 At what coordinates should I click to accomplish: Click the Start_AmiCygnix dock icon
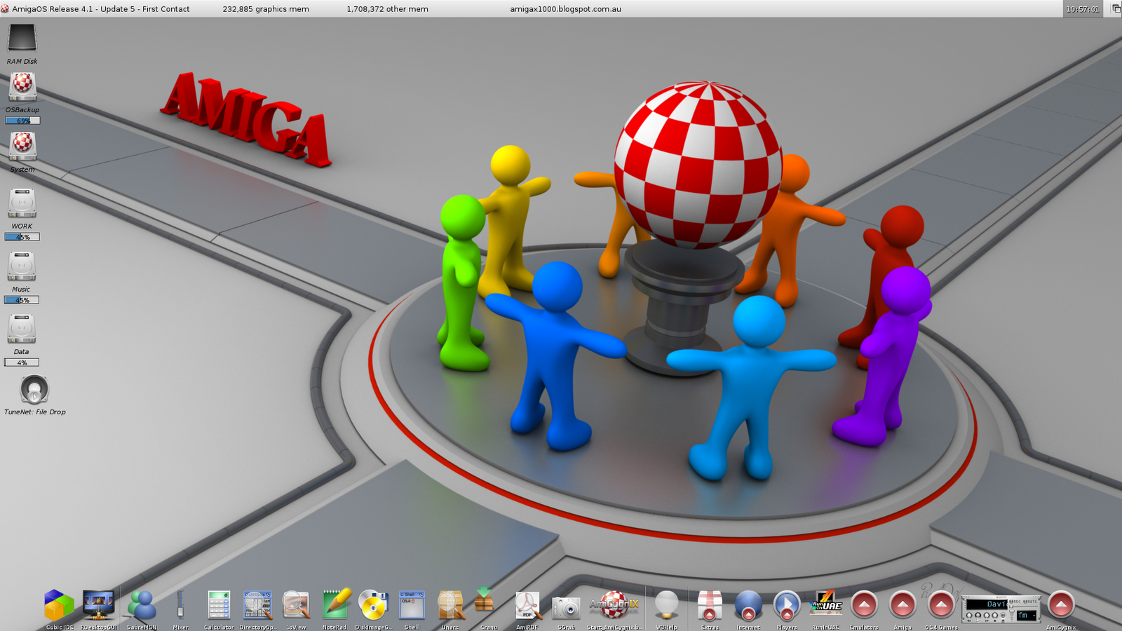614,604
